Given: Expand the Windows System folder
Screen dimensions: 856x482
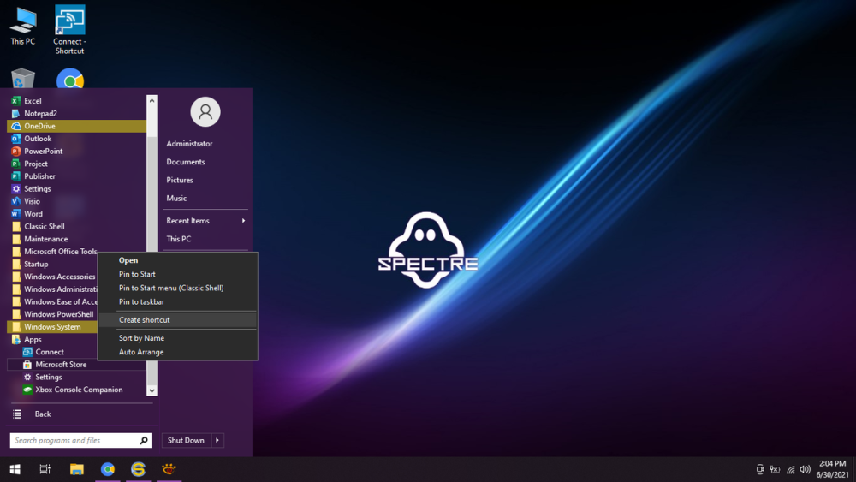Looking at the screenshot, I should click(x=53, y=327).
